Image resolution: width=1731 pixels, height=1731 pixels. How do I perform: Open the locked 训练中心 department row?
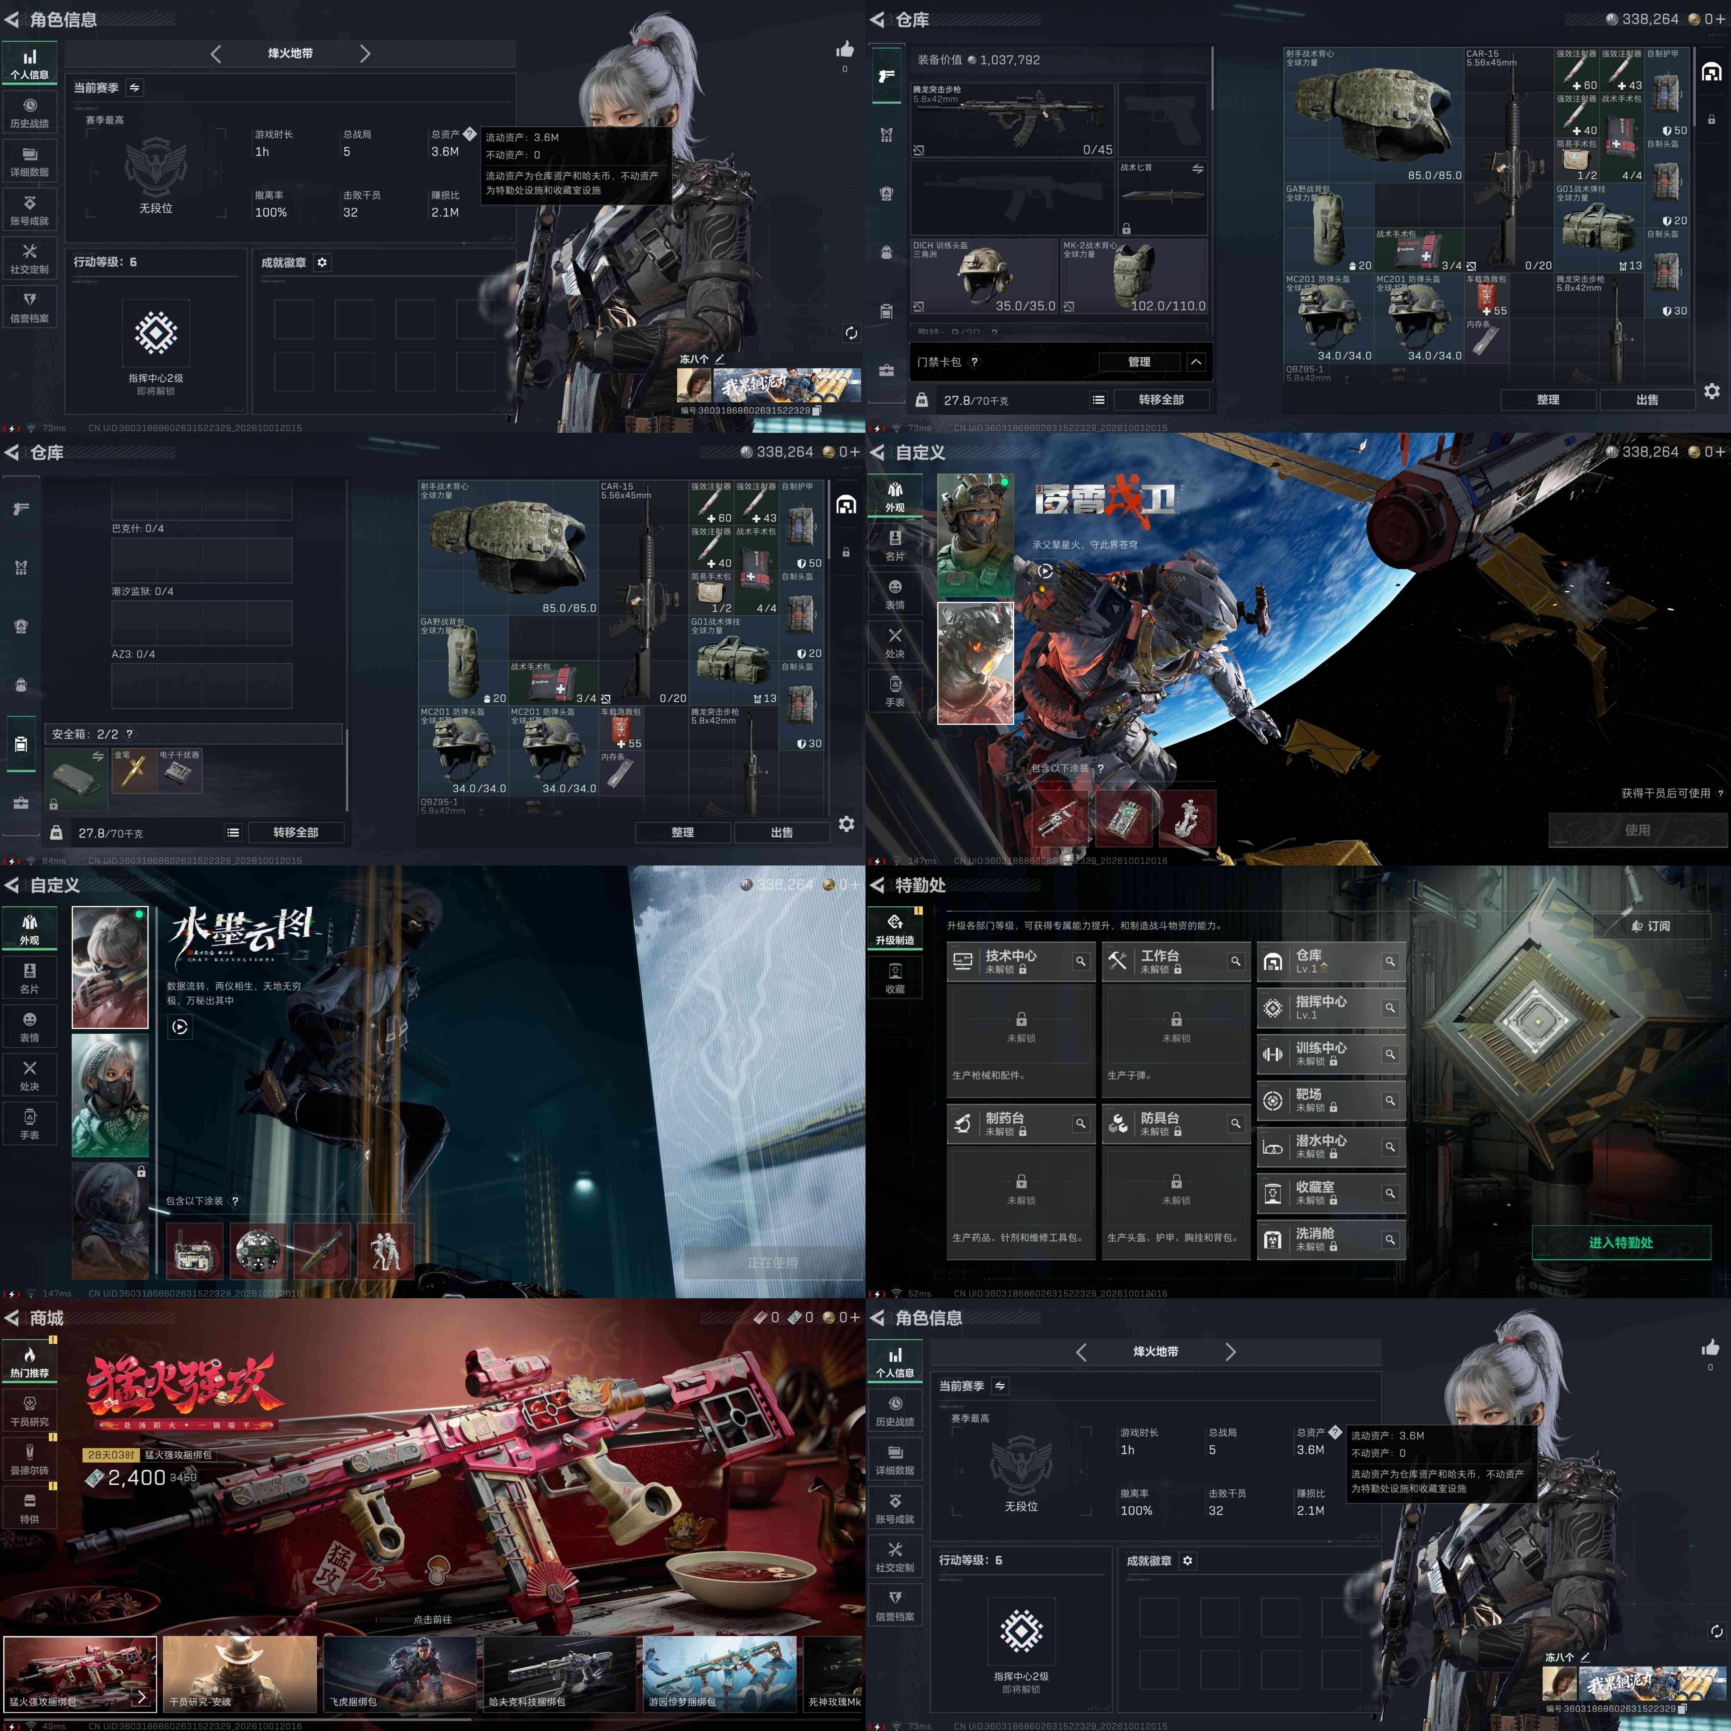tap(1331, 1054)
